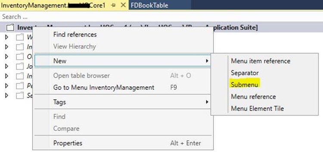This screenshot has width=323, height=161.
Task: Choose Find references in the context menu
Action: click(x=75, y=35)
